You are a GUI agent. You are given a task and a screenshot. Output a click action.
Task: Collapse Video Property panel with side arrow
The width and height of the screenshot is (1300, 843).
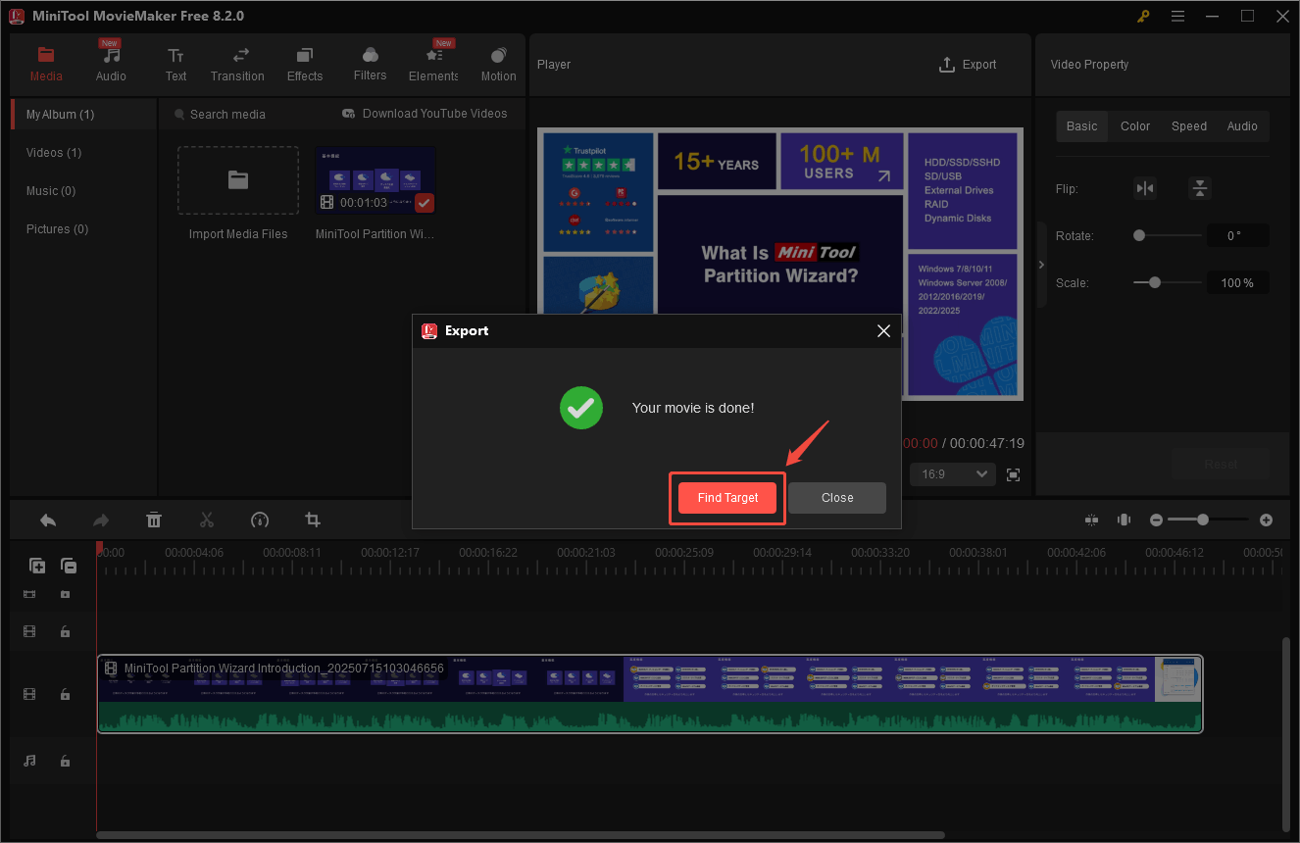1041,265
